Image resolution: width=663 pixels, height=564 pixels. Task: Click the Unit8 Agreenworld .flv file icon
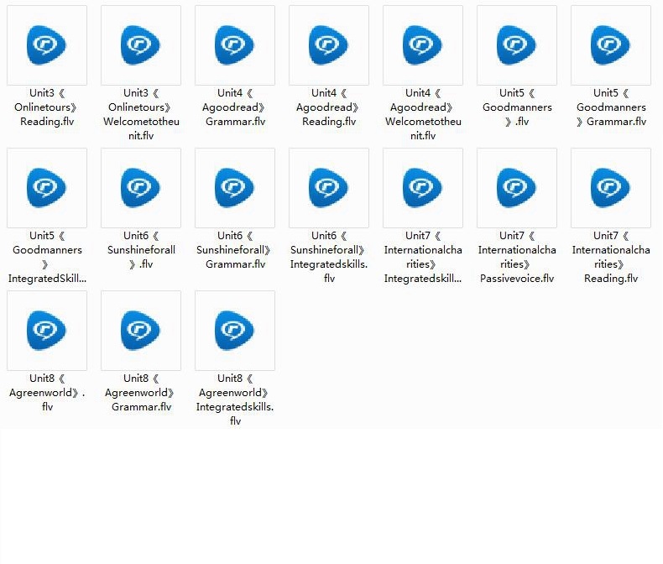coord(47,331)
